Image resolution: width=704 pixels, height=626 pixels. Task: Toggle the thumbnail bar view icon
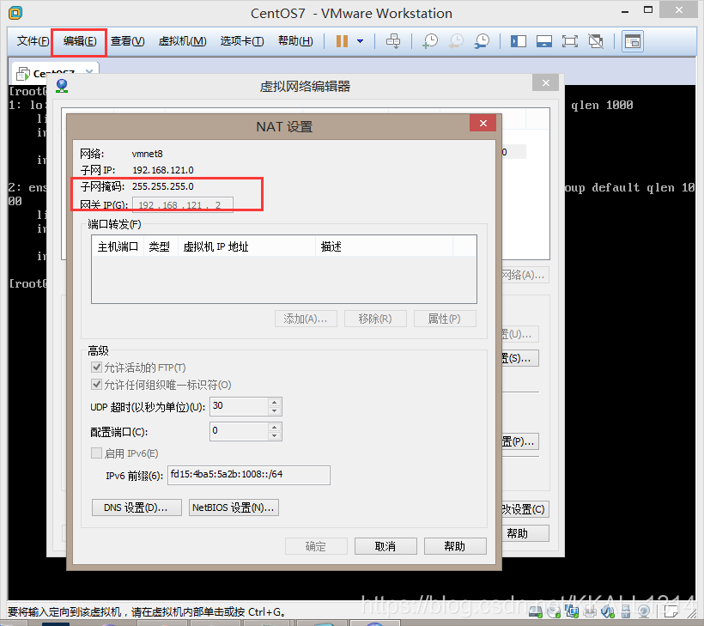point(543,41)
